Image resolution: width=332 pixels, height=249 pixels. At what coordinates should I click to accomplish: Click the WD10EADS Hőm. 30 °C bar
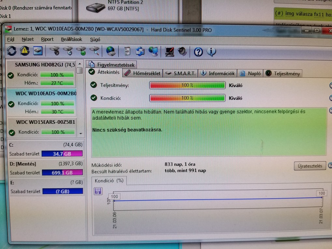pos(58,111)
